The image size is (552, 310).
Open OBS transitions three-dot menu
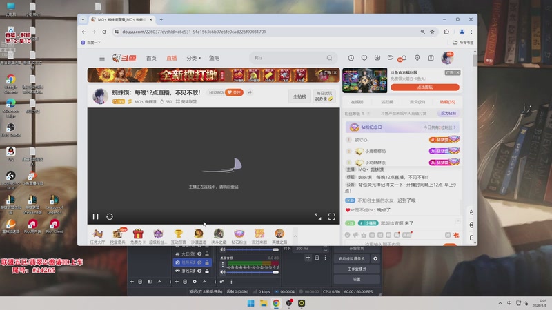325,258
